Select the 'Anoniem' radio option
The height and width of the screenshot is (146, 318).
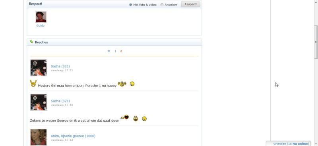[x=162, y=5]
